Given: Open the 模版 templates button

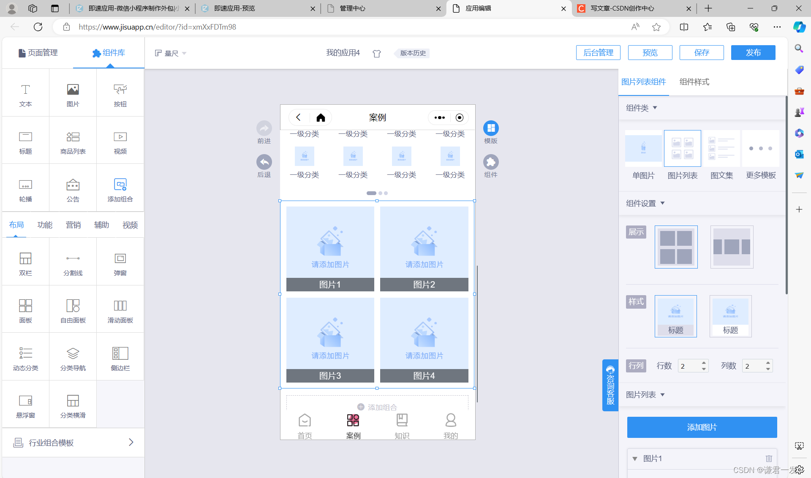Looking at the screenshot, I should click(491, 128).
